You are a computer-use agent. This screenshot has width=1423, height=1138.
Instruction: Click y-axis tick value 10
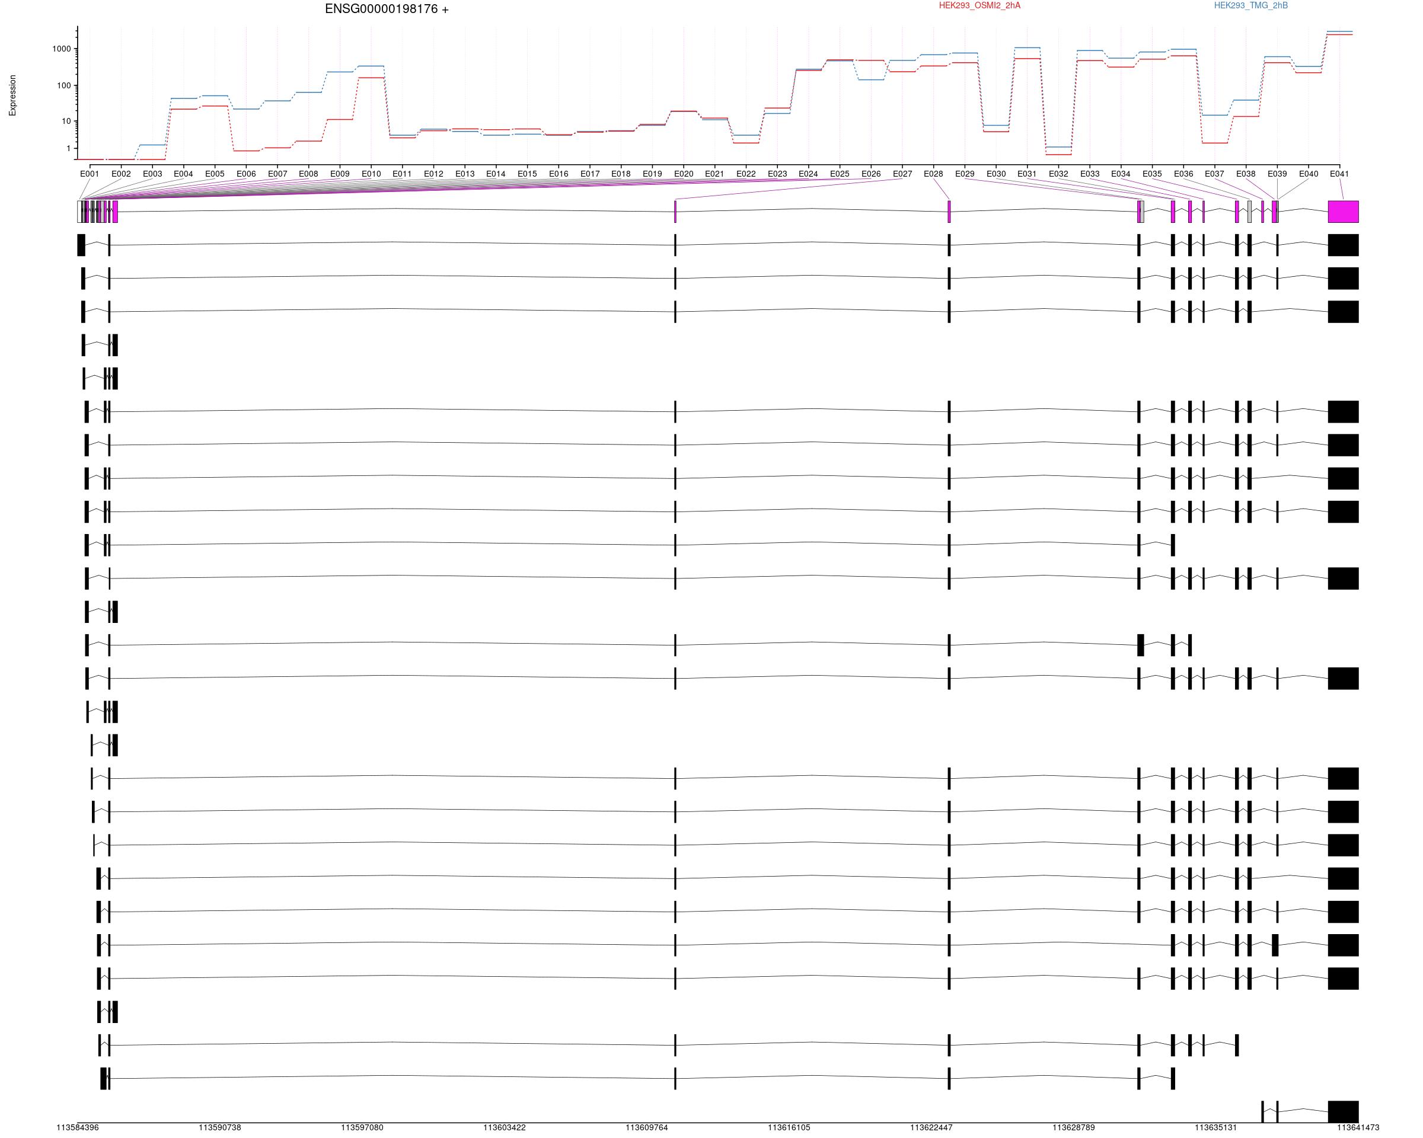pos(66,122)
